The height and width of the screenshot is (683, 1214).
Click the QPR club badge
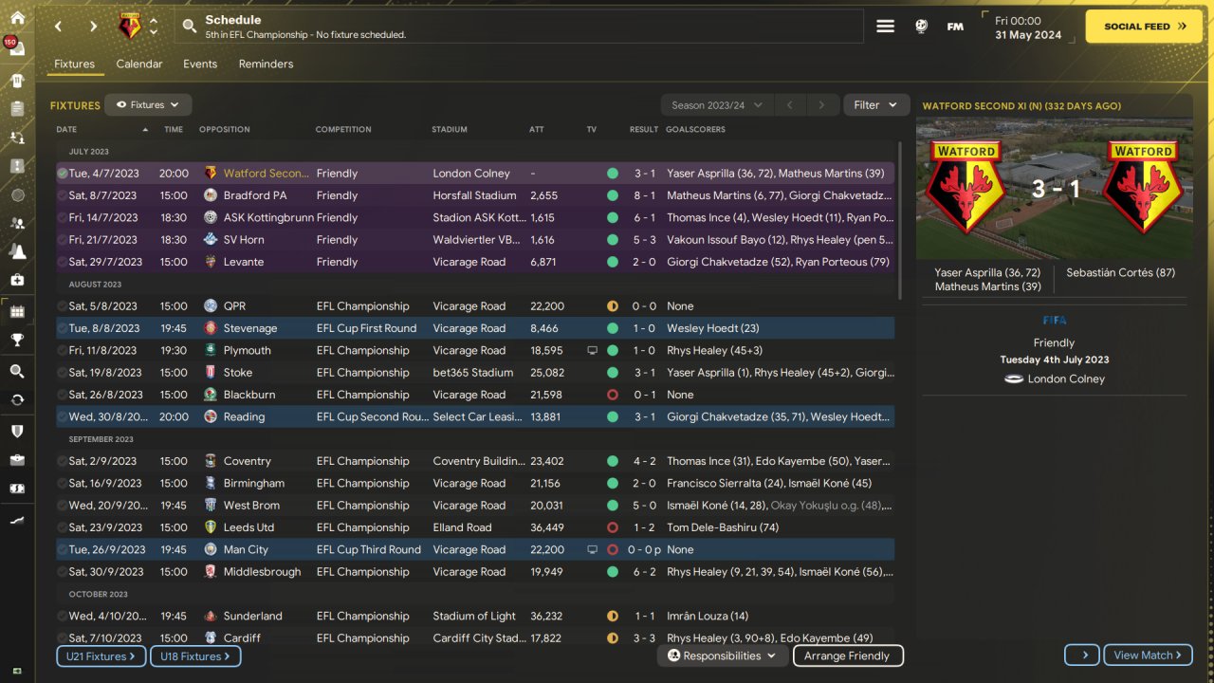pyautogui.click(x=211, y=306)
